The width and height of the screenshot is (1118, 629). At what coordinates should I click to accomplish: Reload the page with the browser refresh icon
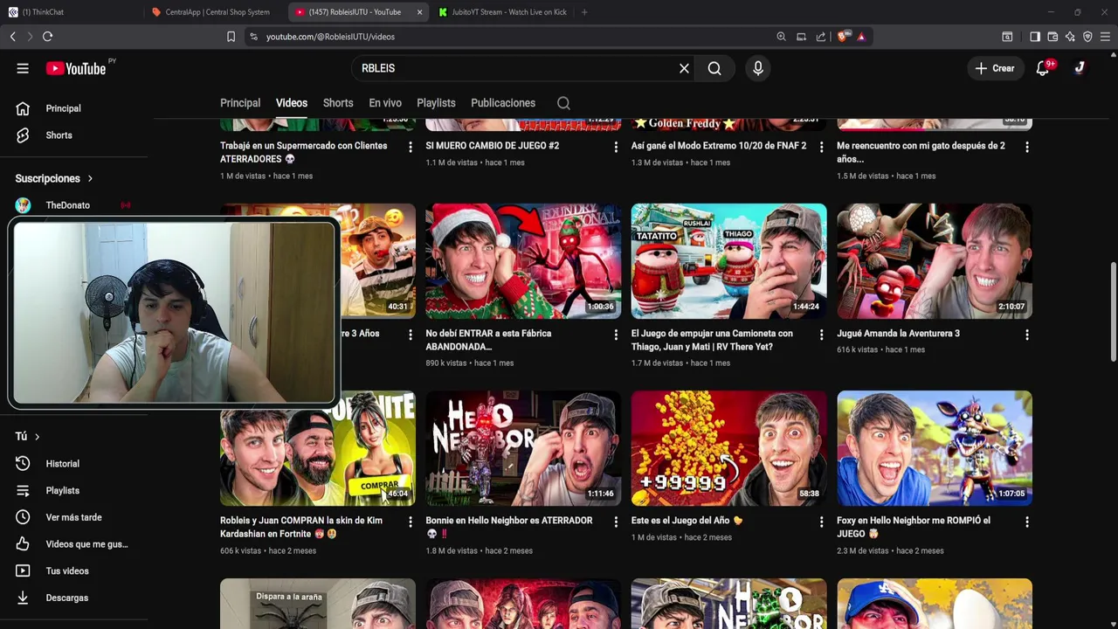[x=47, y=37]
